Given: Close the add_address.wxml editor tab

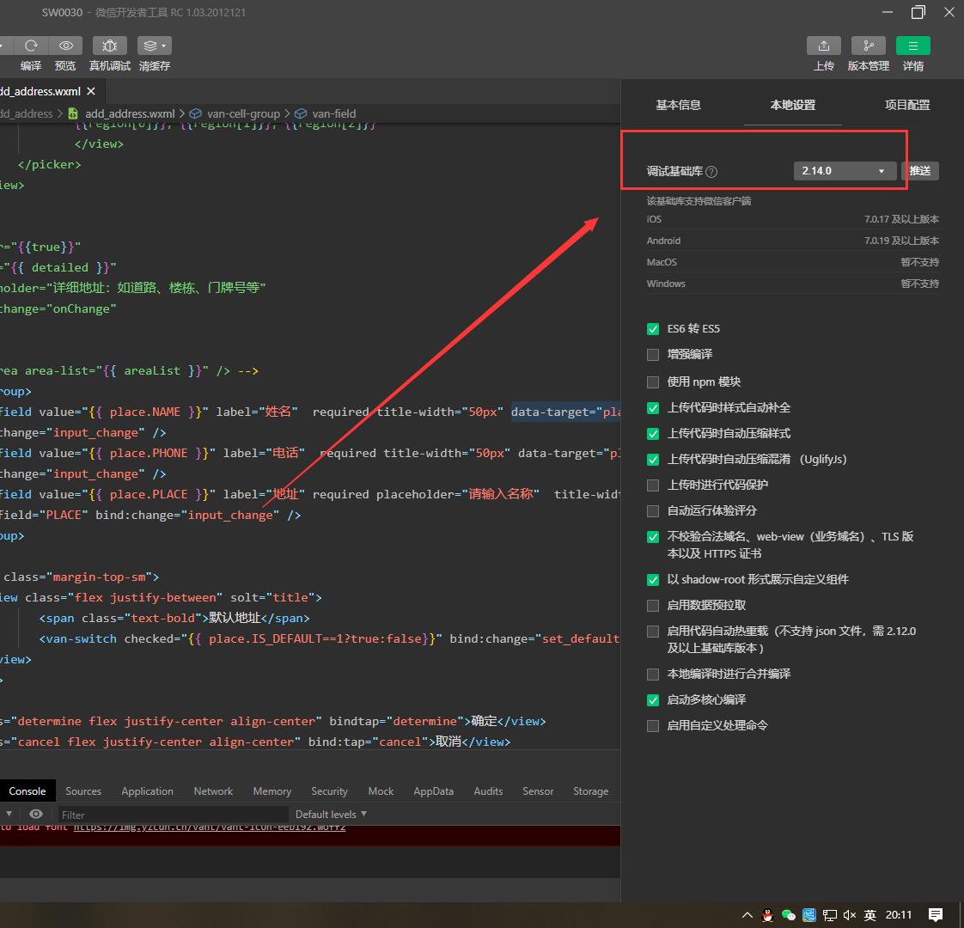Looking at the screenshot, I should point(91,91).
